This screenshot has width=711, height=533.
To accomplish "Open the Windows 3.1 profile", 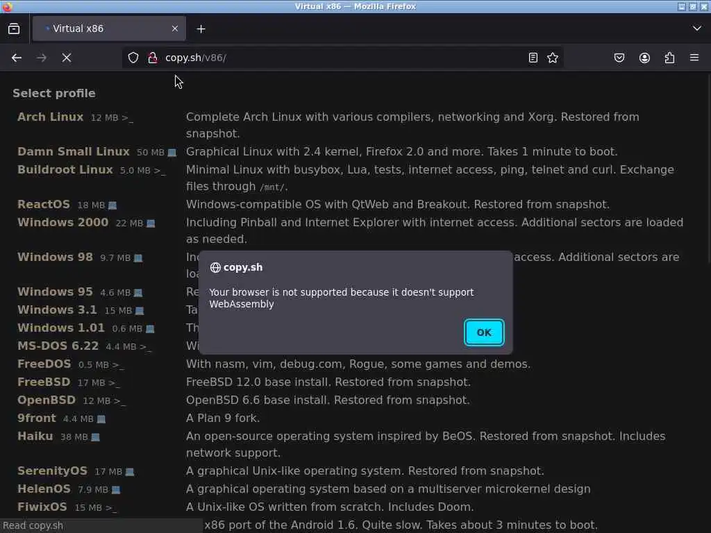I will point(57,310).
